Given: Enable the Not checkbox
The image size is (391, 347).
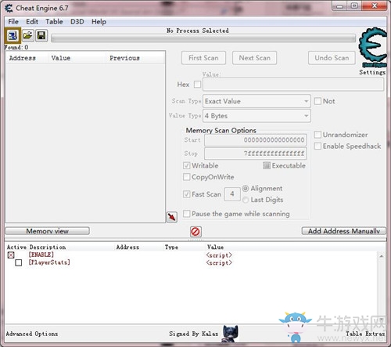Looking at the screenshot, I should point(317,101).
